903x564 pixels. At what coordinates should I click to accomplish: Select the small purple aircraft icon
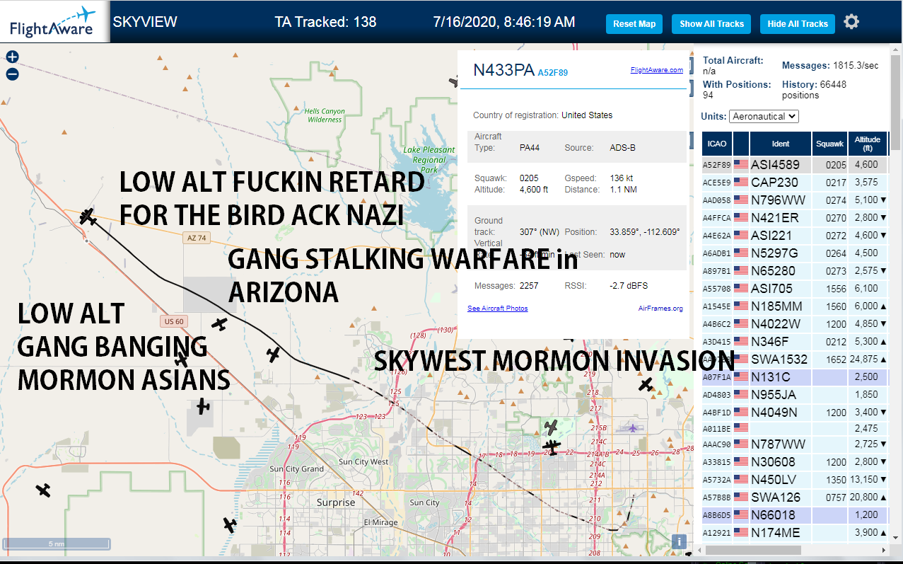(632, 427)
